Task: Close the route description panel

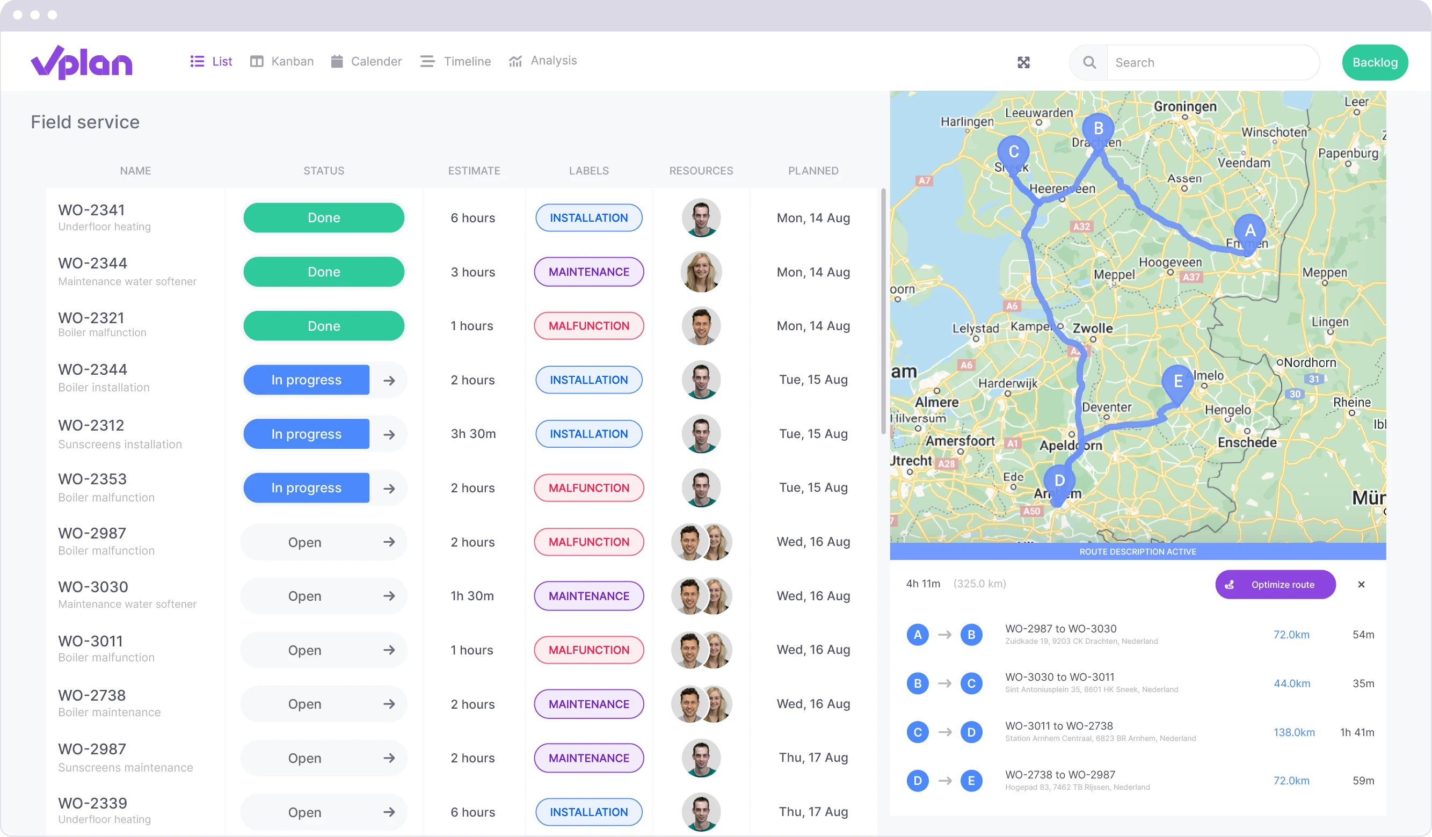Action: [x=1362, y=584]
